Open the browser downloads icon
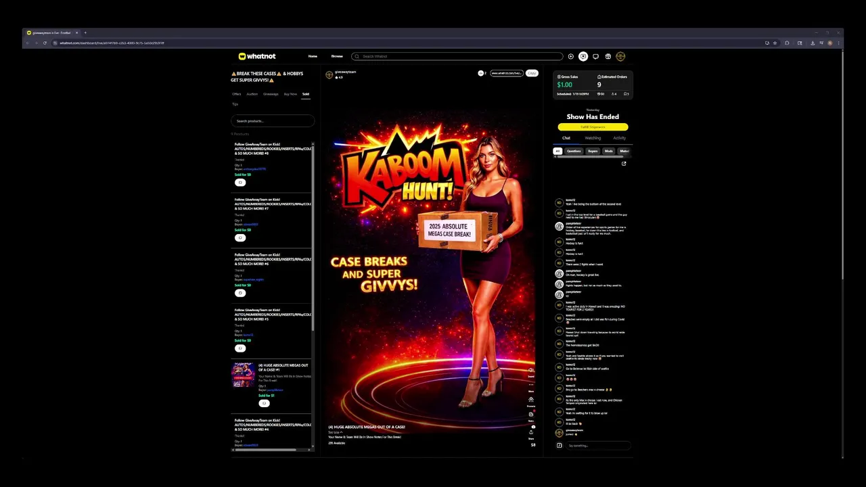 [x=813, y=43]
